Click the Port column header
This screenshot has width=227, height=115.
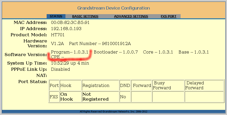click(54, 85)
